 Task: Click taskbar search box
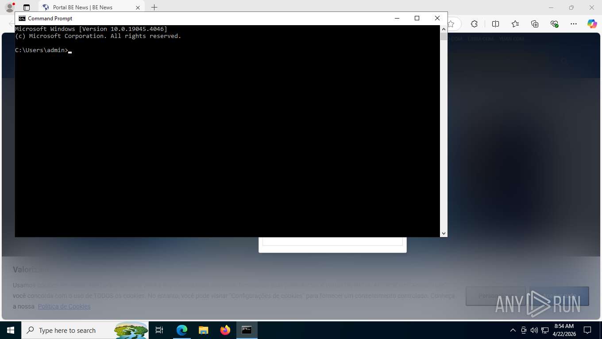pyautogui.click(x=85, y=330)
